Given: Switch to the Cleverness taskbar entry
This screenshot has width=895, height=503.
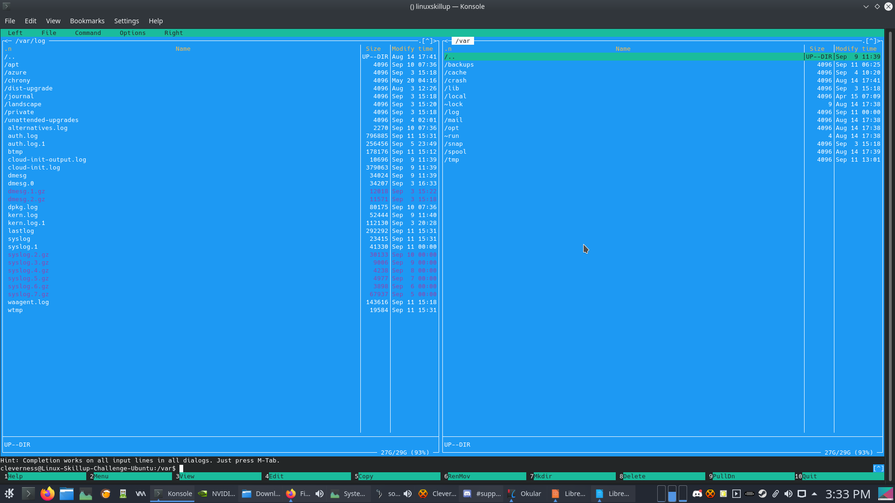Looking at the screenshot, I should pos(438,494).
